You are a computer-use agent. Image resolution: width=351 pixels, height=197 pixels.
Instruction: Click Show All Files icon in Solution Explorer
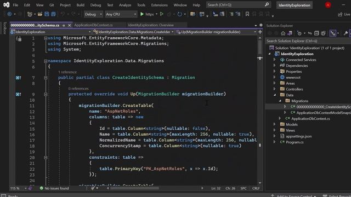coord(323,33)
